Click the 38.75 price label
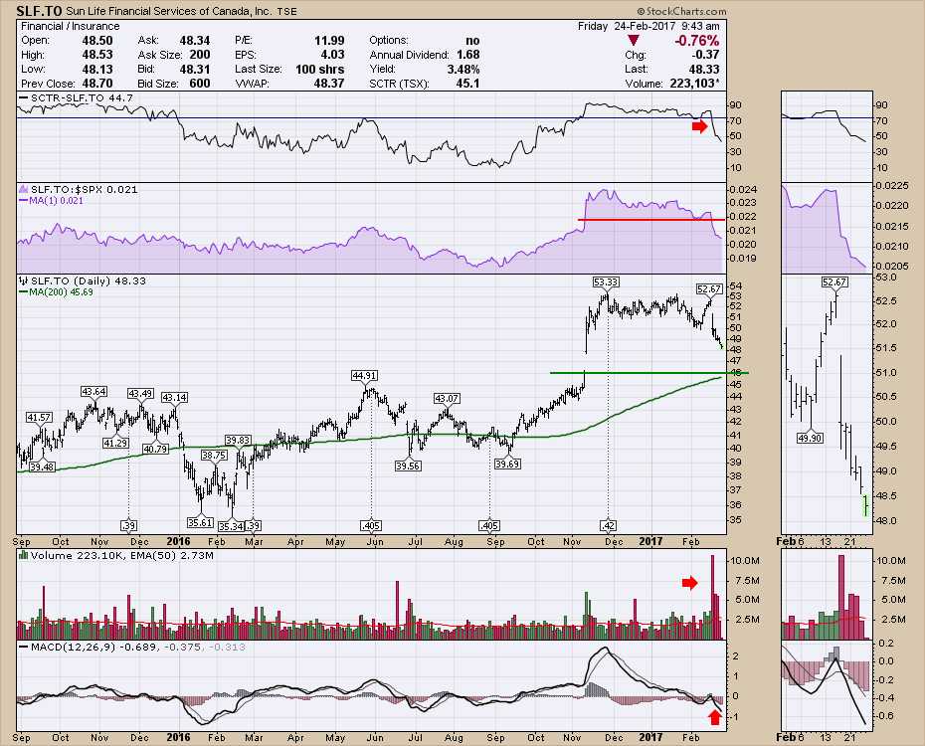The image size is (925, 746). pyautogui.click(x=214, y=455)
